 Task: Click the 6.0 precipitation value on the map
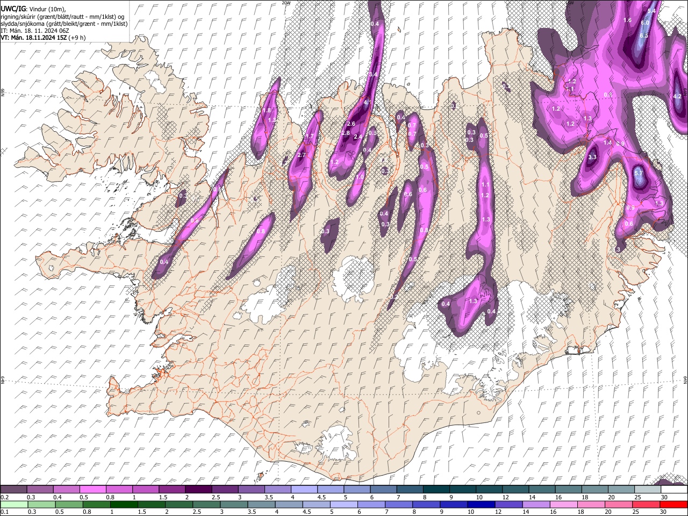point(645,23)
